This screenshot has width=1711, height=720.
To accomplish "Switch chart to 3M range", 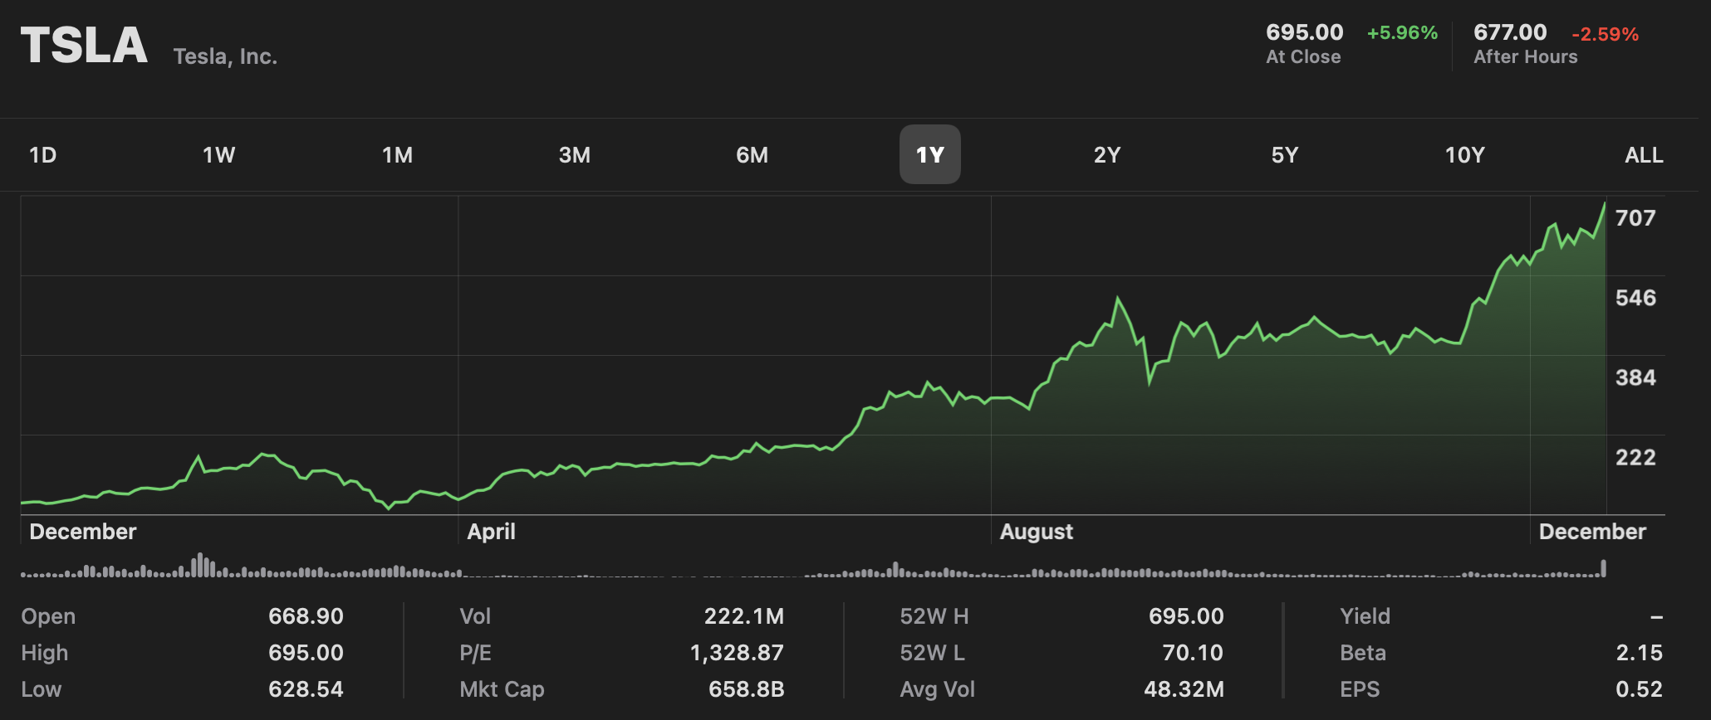I will click(575, 155).
